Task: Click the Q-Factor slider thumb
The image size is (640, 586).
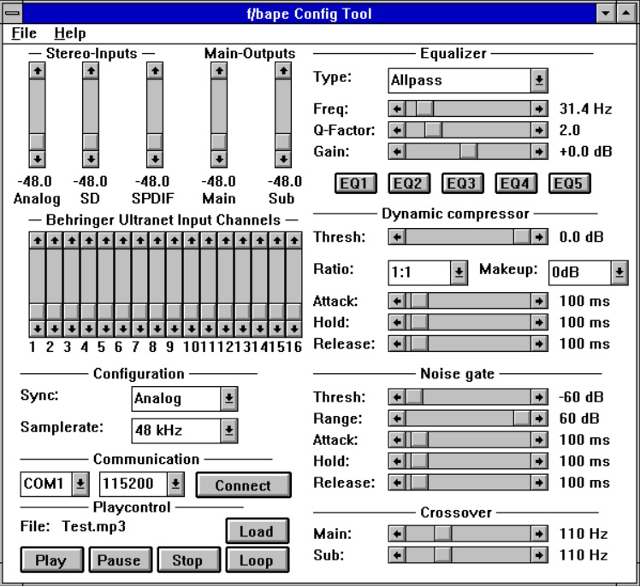Action: coord(433,130)
